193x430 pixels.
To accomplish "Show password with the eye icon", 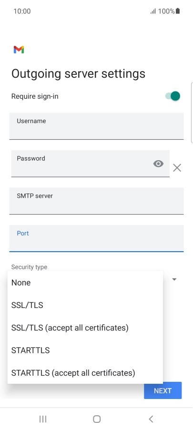I will [x=158, y=164].
